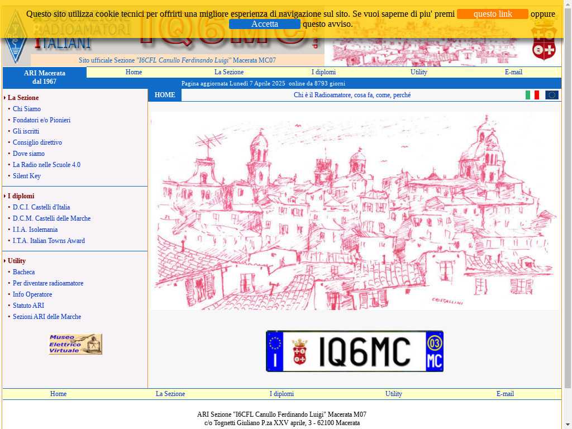Viewport: 572px width, 429px height.
Task: Accept cookies with the Accetta button
Action: [x=264, y=24]
